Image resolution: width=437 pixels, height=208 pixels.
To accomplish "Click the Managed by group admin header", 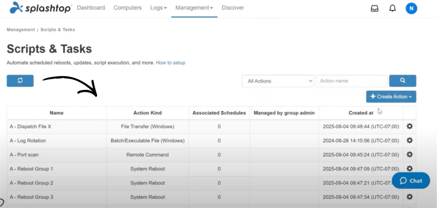I will click(284, 113).
